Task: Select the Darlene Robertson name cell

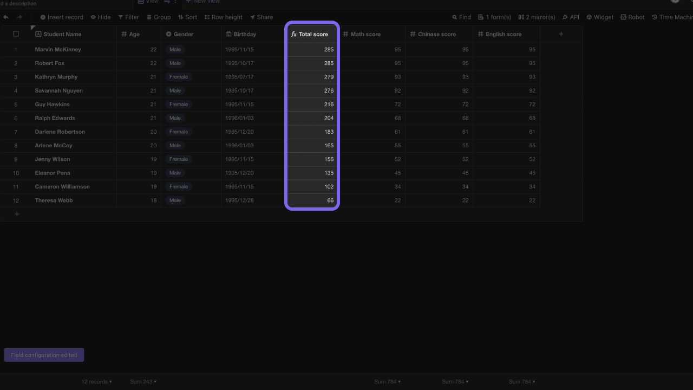Action: click(x=74, y=132)
